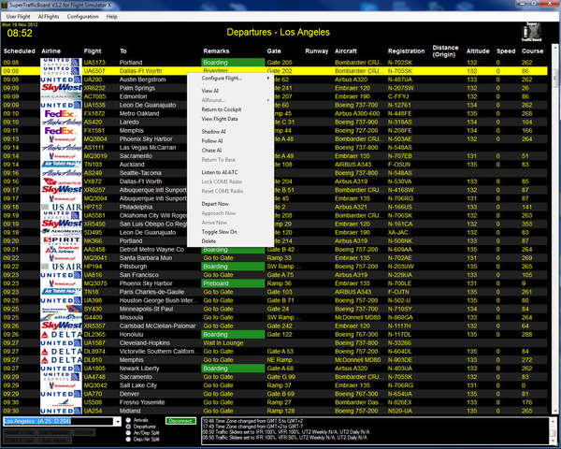This screenshot has width=561, height=449.
Task: Click United logo beside flight UA290
Action: click(61, 80)
